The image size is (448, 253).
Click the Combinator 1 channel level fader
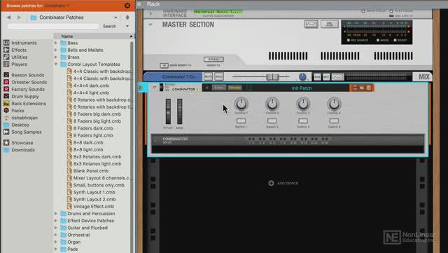272,76
